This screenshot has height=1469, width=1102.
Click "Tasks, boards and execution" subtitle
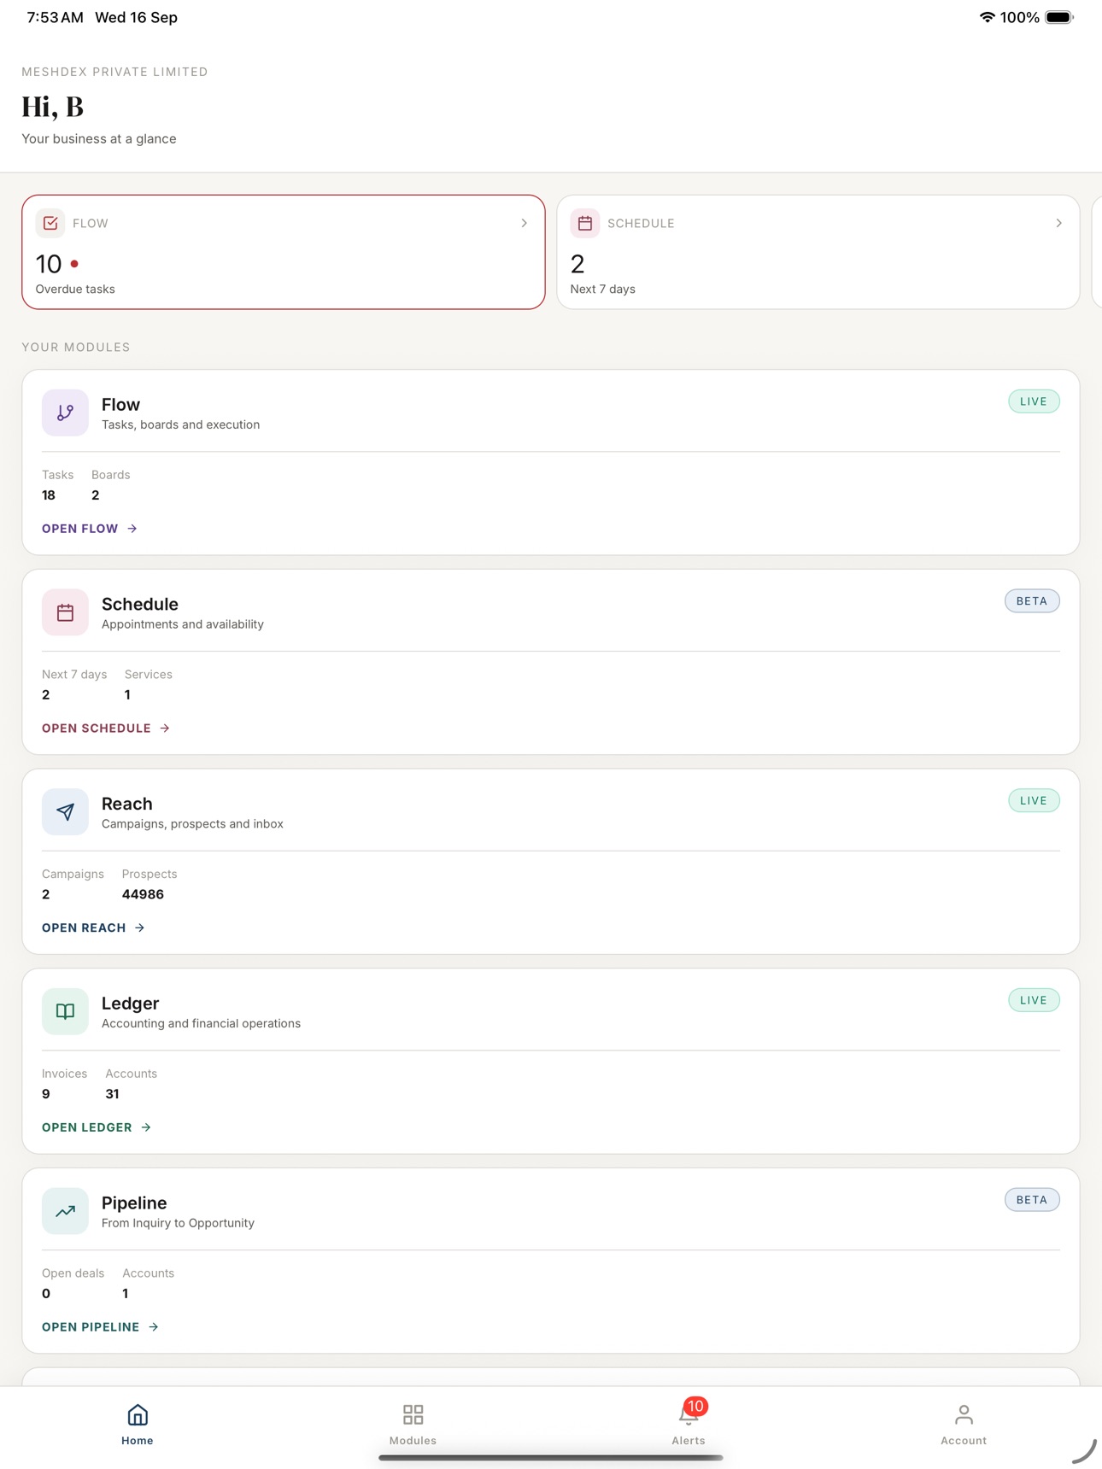pos(181,424)
